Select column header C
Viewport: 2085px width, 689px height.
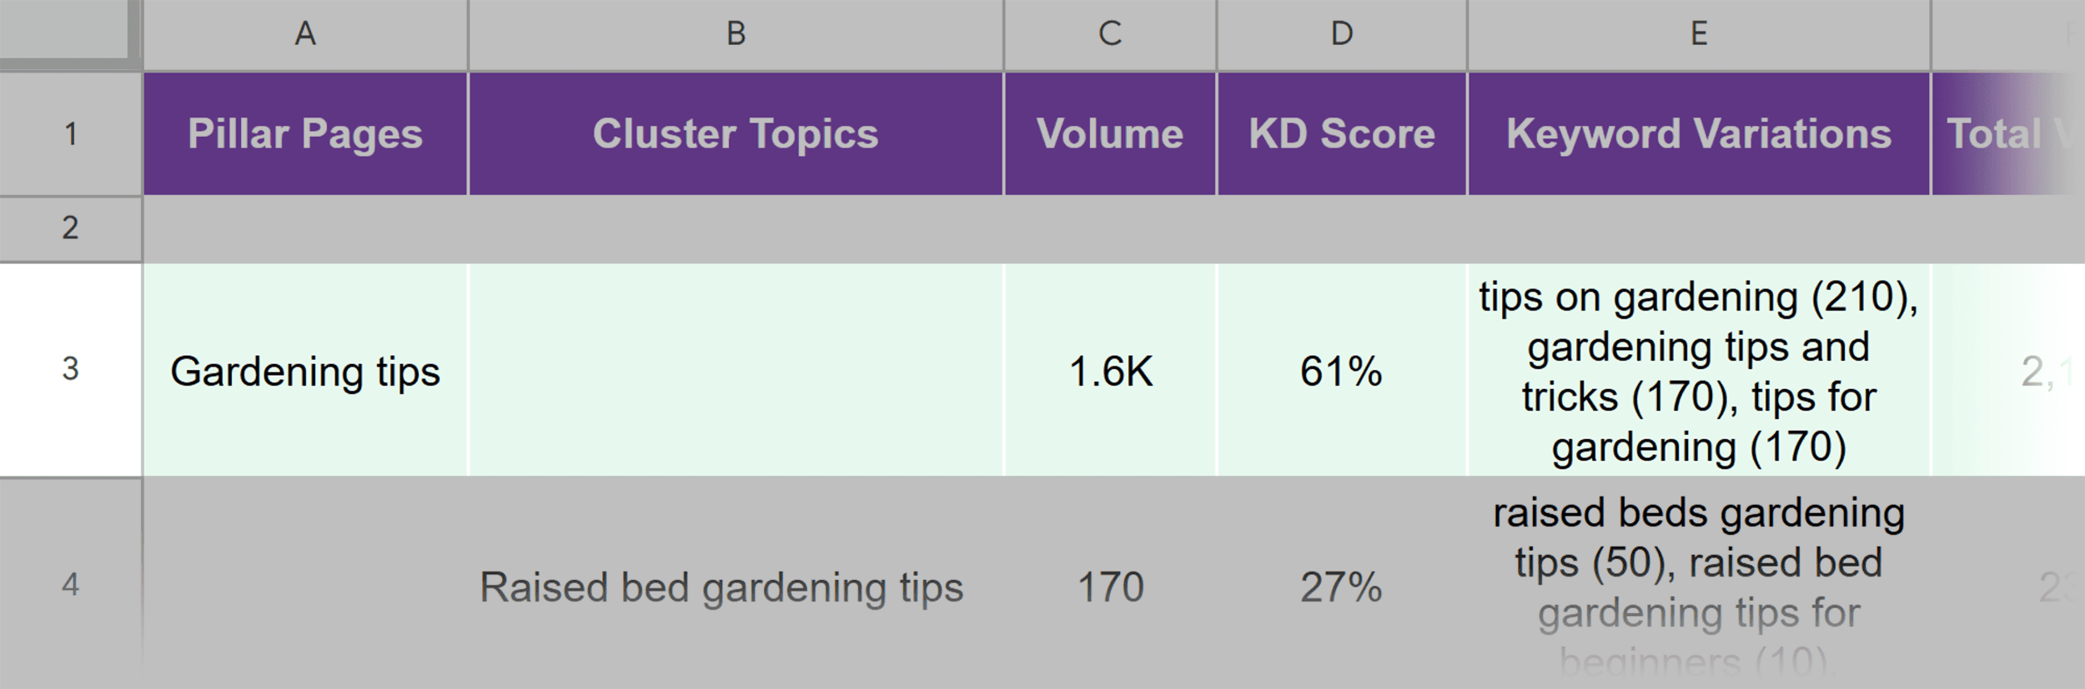pos(1109,33)
